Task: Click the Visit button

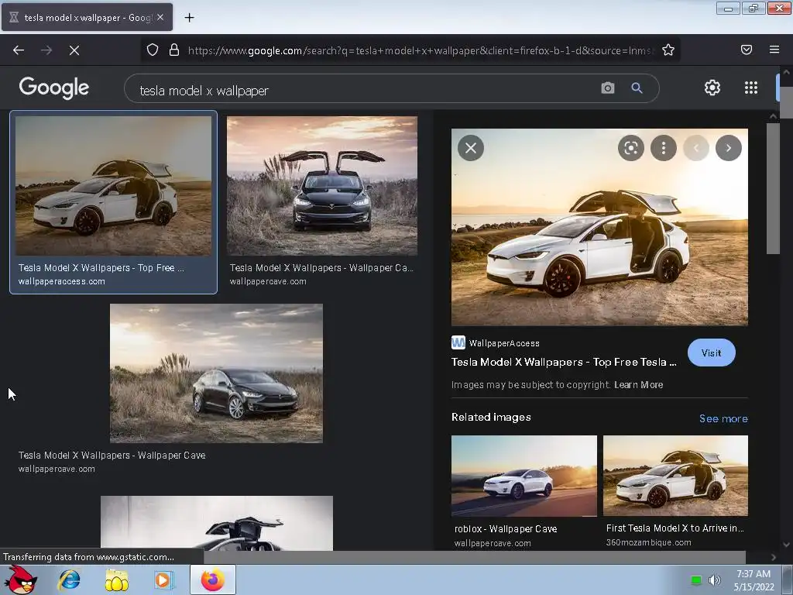Action: (711, 353)
